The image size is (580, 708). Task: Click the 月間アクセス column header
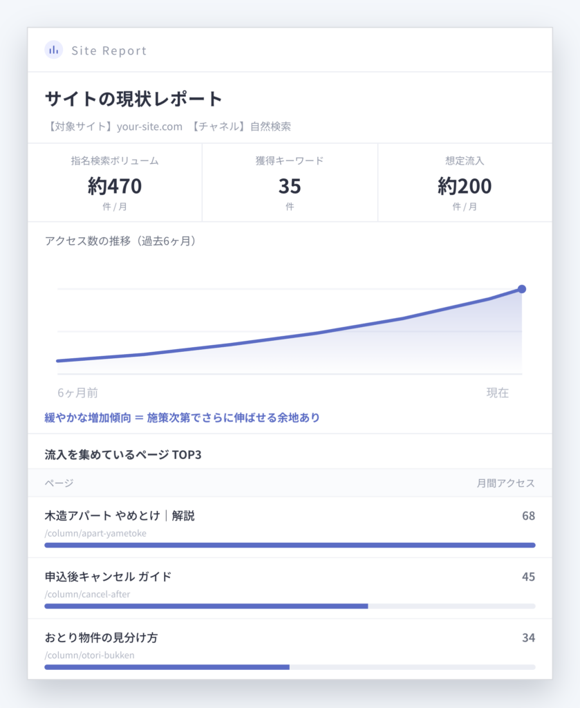point(506,483)
